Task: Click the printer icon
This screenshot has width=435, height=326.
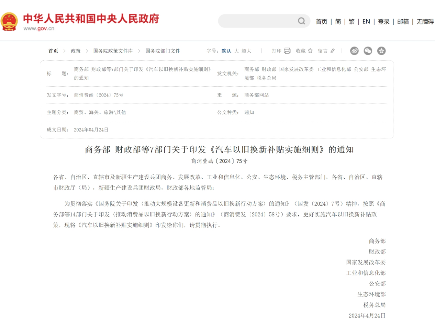Action: 287,51
